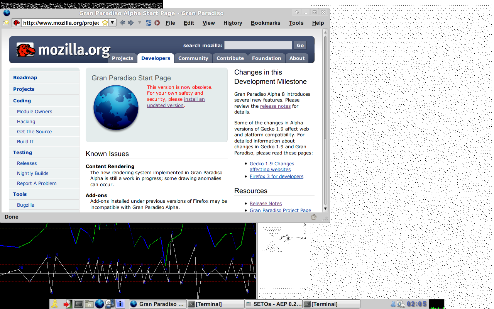Click the browser Forward arrow button
Viewport: 494px width, 309px height.
(x=131, y=23)
